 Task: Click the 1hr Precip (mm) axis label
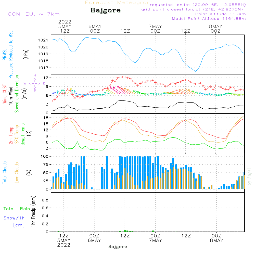(33, 211)
